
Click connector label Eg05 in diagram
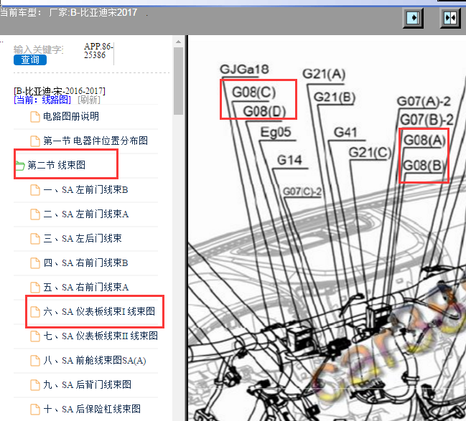pos(276,132)
